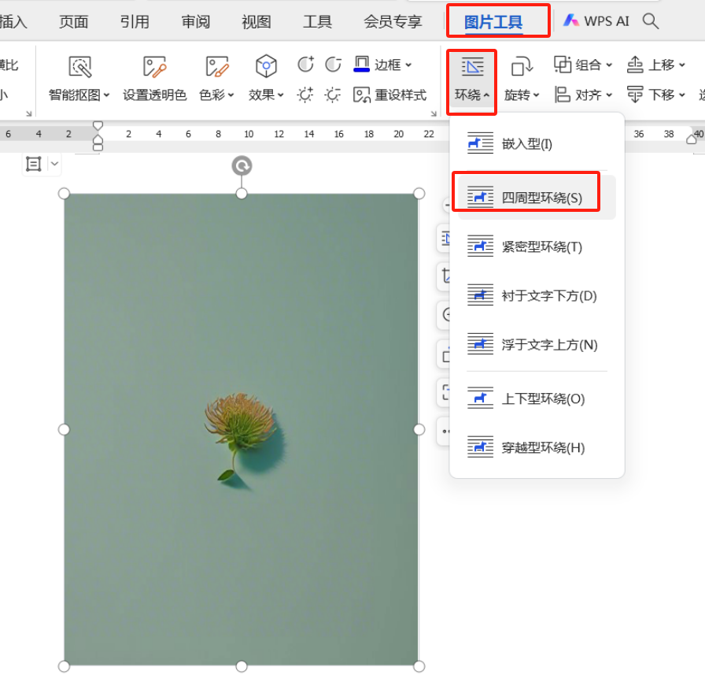The image size is (705, 682).
Task: Click the 上移 bring forward icon
Action: point(635,65)
